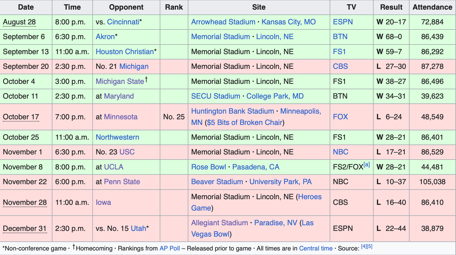This screenshot has height=255, width=456.
Task: Open footnote [a] beside FS2/FOX
Action: [x=367, y=165]
